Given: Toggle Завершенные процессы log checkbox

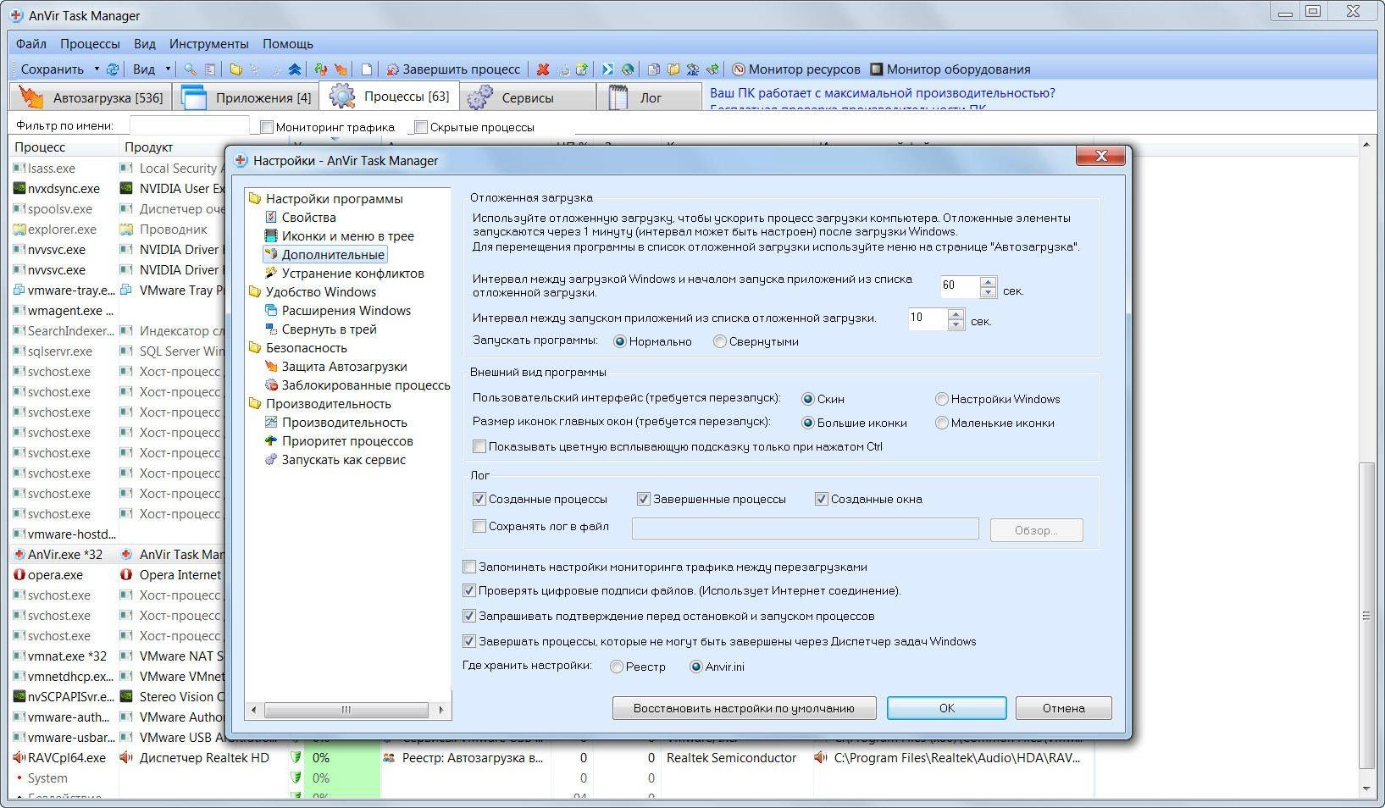Looking at the screenshot, I should (x=644, y=499).
